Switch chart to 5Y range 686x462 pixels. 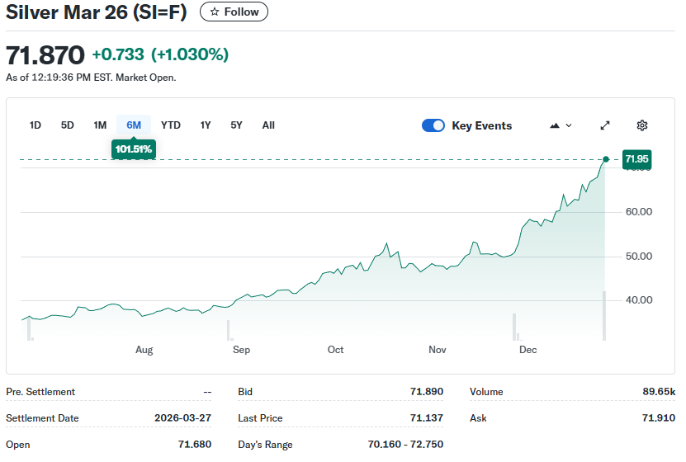click(236, 125)
